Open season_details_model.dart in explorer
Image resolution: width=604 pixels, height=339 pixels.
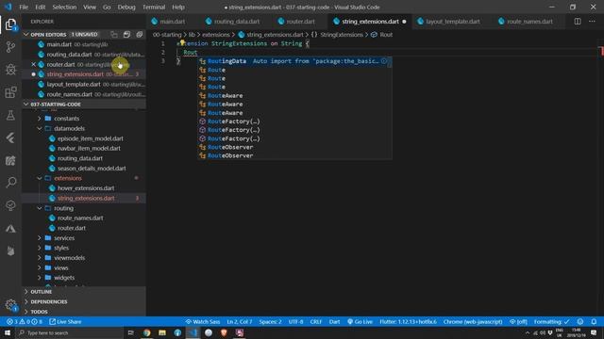point(92,169)
